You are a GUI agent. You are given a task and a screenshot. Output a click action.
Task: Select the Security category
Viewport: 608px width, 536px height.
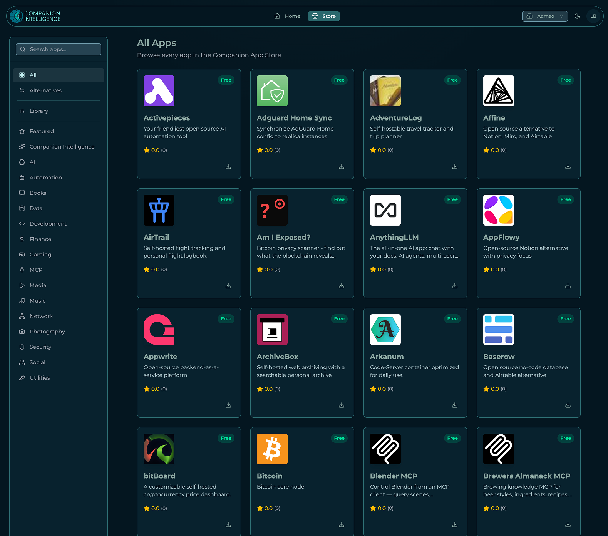[59, 347]
